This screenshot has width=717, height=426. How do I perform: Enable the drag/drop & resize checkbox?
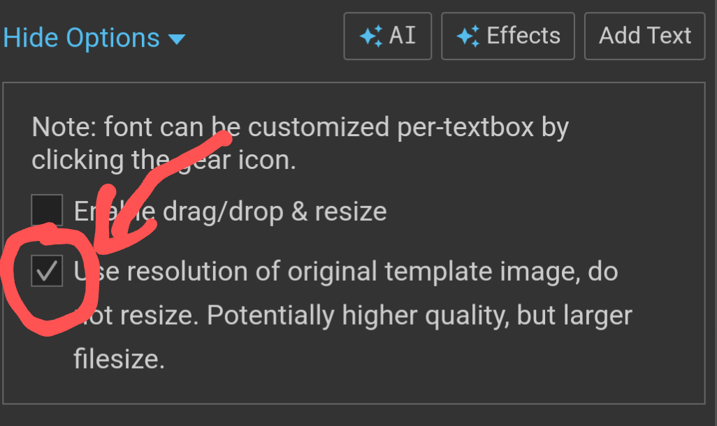pyautogui.click(x=47, y=210)
